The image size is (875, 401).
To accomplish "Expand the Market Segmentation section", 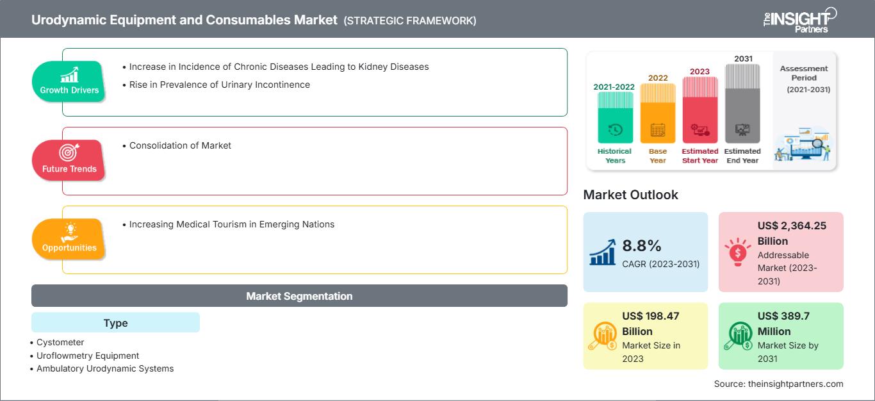I will click(299, 296).
